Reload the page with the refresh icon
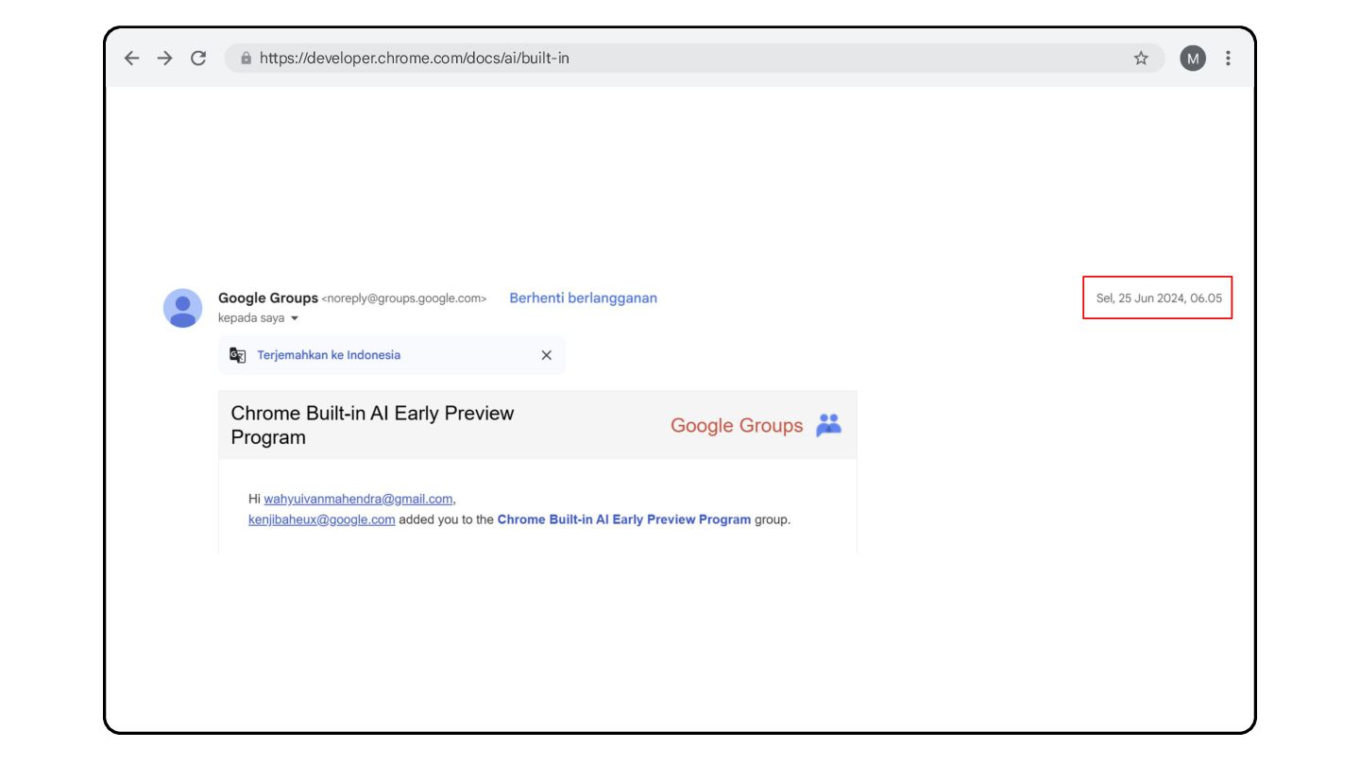Screen dimensions: 1360x765 [198, 59]
